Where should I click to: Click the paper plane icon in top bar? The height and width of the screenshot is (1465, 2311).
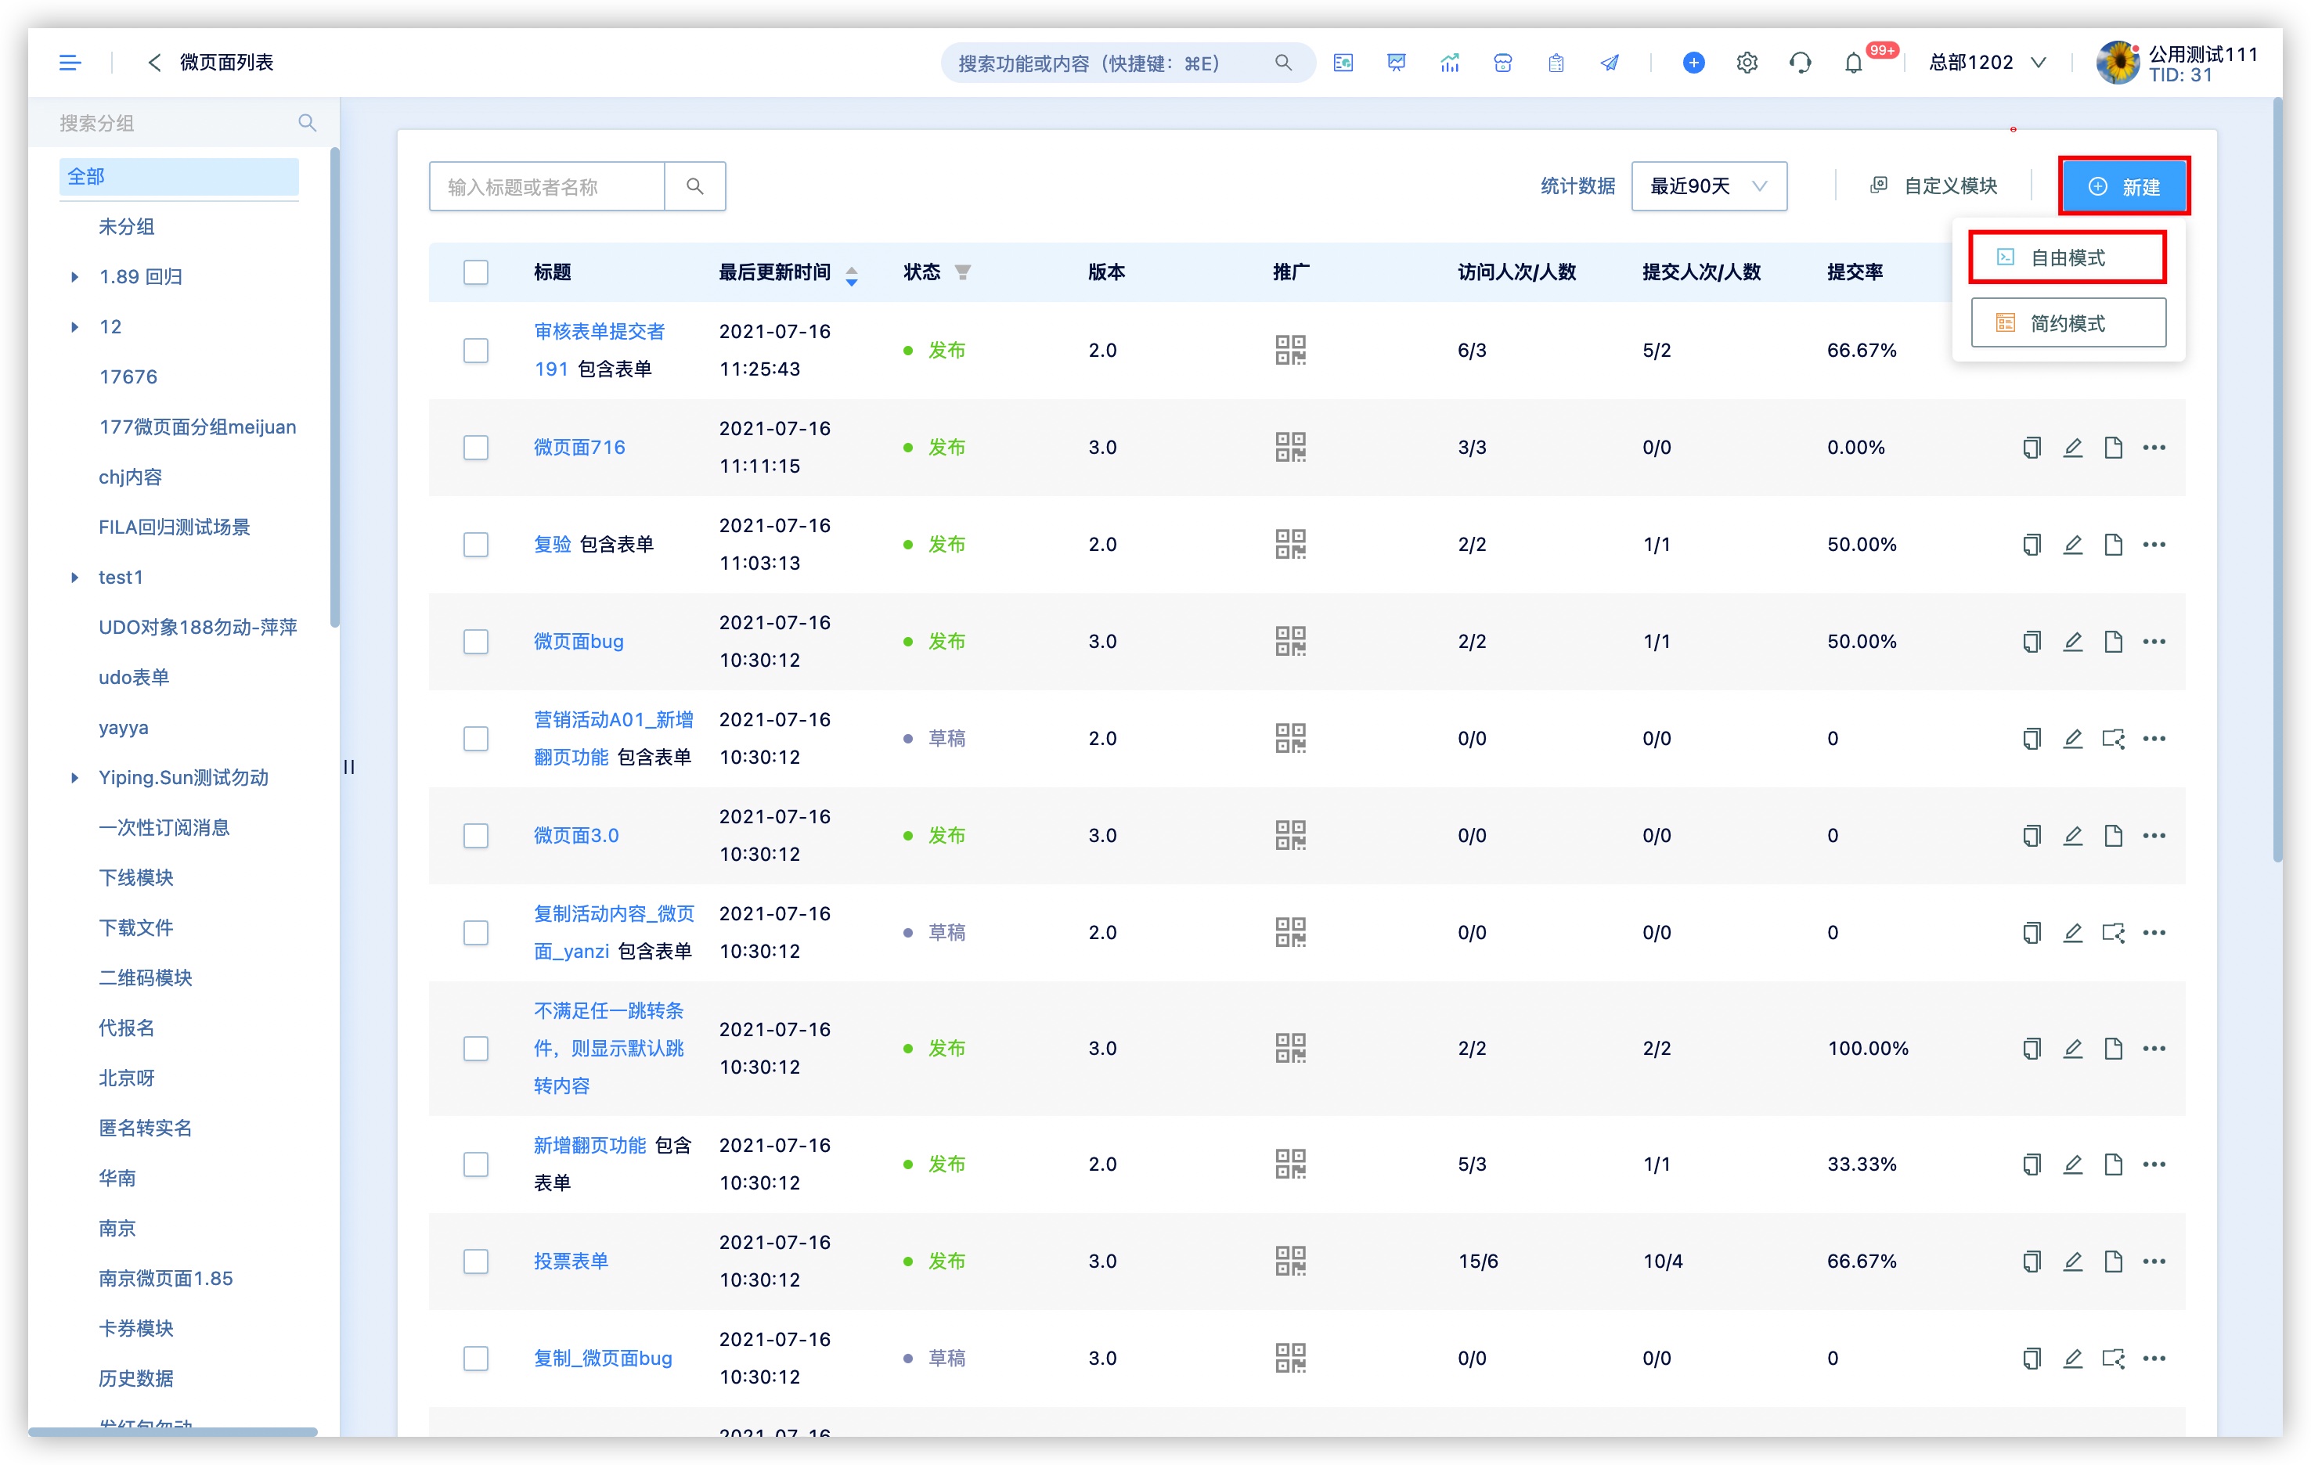pyautogui.click(x=1610, y=63)
